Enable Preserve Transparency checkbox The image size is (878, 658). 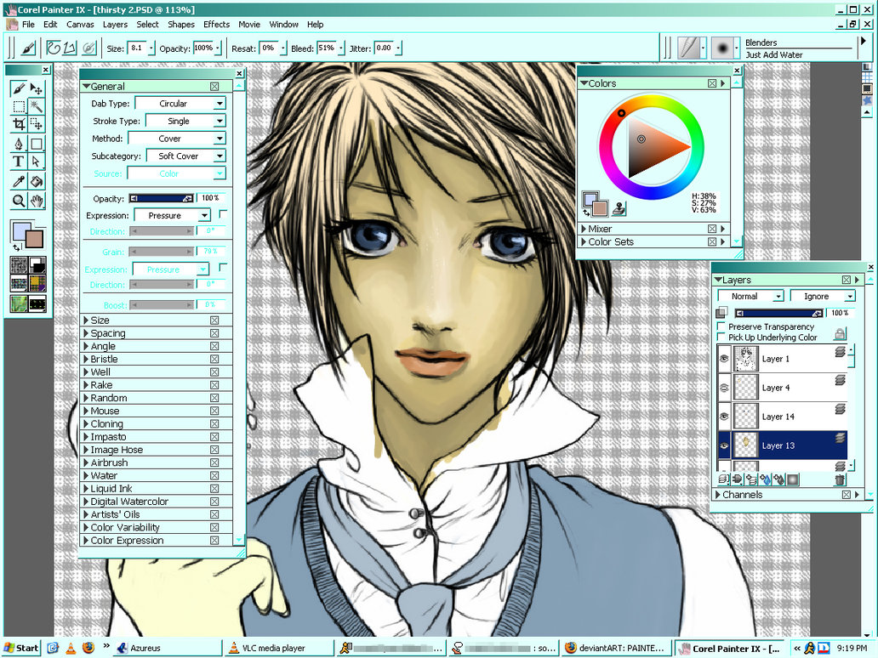point(721,326)
